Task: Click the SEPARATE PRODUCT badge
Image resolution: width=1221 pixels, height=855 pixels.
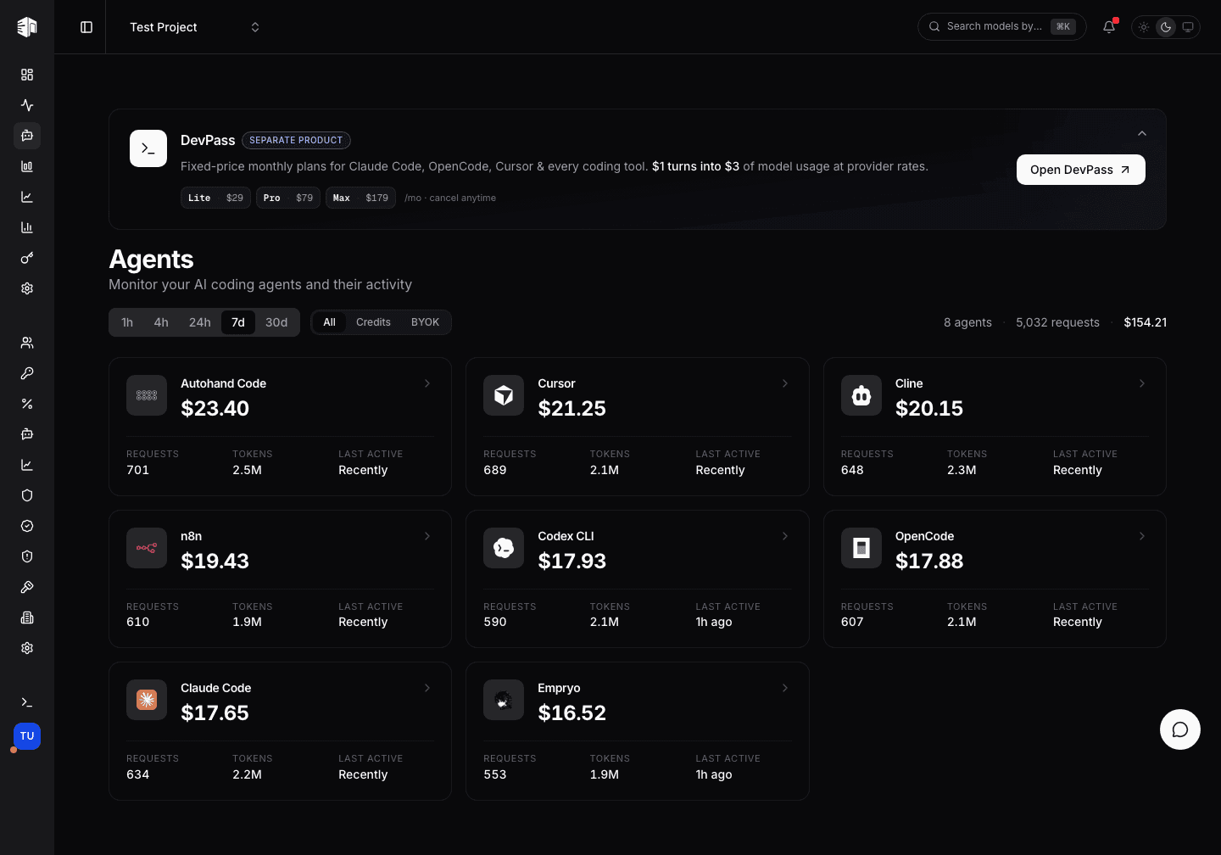Action: tap(296, 140)
